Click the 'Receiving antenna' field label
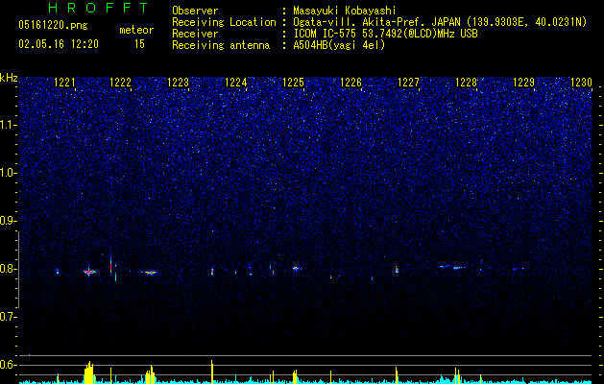Image resolution: width=604 pixels, height=384 pixels. 221,45
